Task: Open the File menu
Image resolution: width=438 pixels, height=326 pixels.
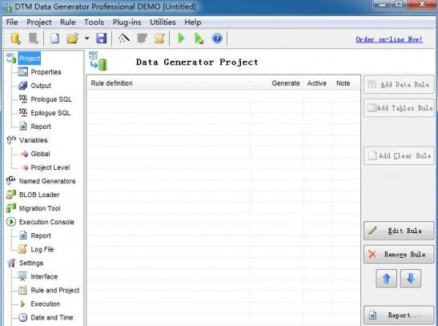Action: pyautogui.click(x=12, y=22)
